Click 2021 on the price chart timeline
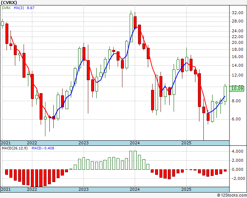The image size is (247, 198). (x=6, y=143)
